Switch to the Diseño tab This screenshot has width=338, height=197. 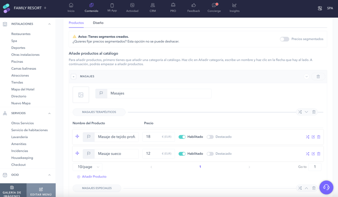click(98, 23)
